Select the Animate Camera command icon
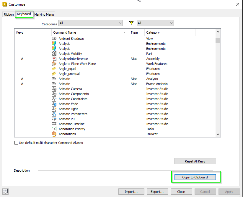This screenshot has height=197, width=243. tap(54, 88)
